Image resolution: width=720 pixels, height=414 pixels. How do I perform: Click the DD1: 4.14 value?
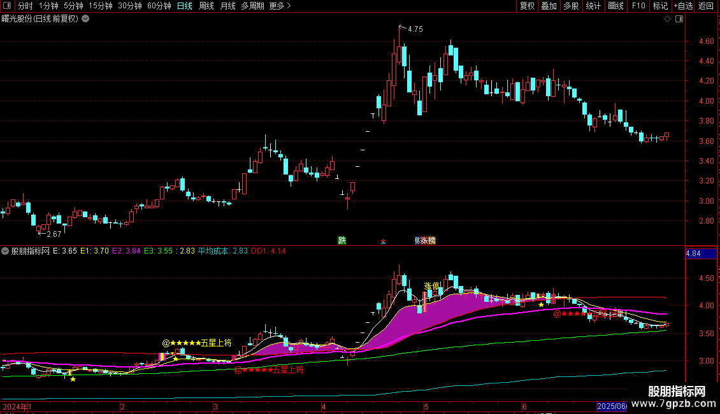click(268, 251)
